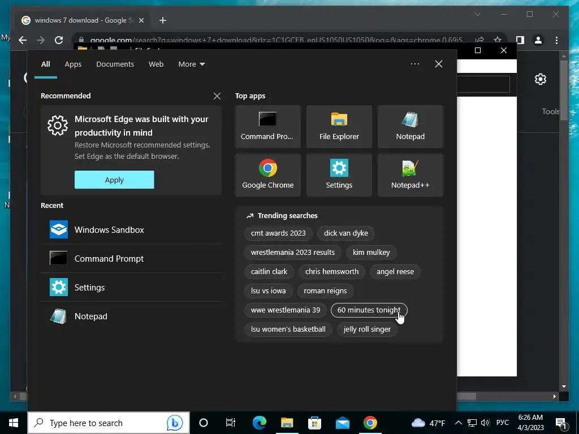Open Cortana circle on taskbar
Image resolution: width=579 pixels, height=434 pixels.
pyautogui.click(x=204, y=423)
